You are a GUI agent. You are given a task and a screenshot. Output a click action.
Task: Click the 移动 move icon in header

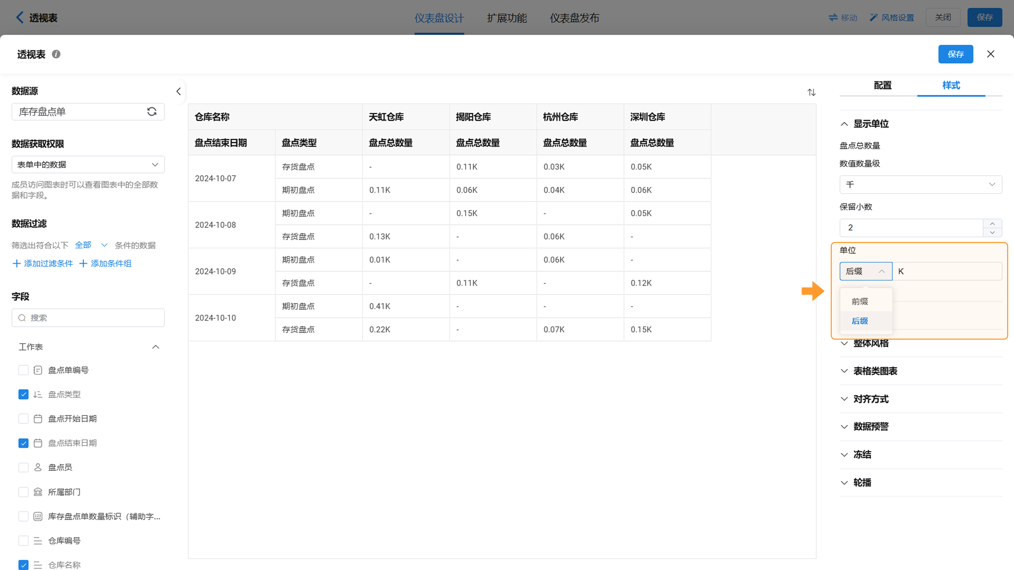point(833,17)
